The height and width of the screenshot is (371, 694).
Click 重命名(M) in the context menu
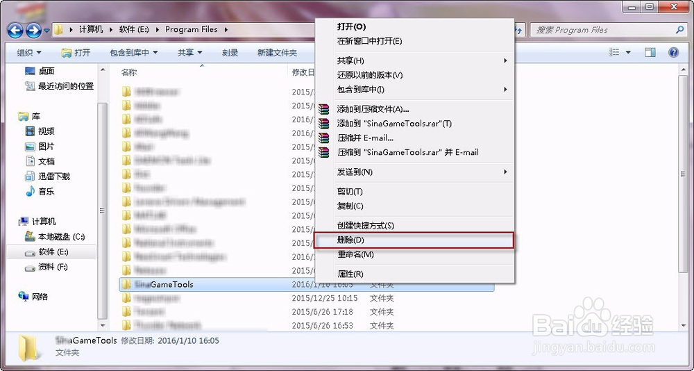[414, 255]
